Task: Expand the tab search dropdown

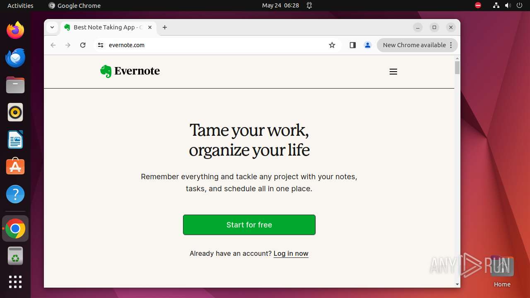Action: [52, 27]
